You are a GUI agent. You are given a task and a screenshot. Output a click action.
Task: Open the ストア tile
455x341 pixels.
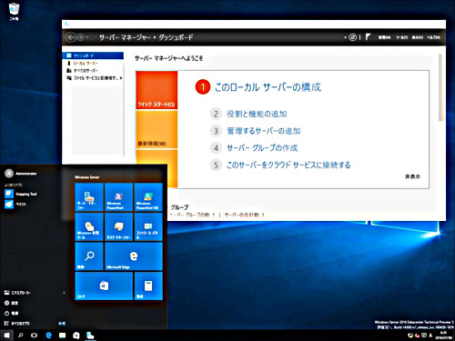pos(104,286)
